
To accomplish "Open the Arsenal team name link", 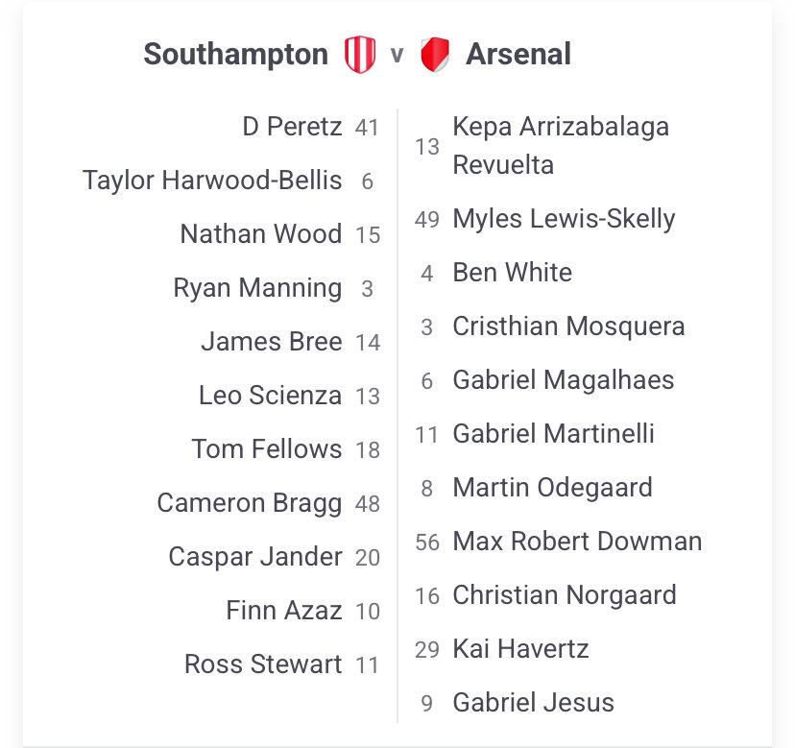I will coord(518,55).
